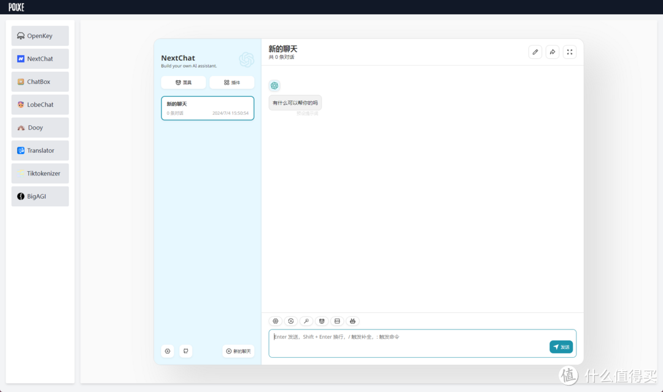Select the 新的聊天 session in the chat list
The image size is (663, 392).
tap(207, 107)
